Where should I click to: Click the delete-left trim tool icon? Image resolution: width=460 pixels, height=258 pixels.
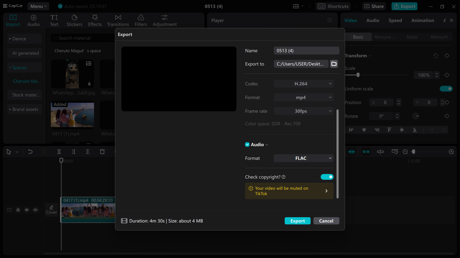pyautogui.click(x=73, y=152)
